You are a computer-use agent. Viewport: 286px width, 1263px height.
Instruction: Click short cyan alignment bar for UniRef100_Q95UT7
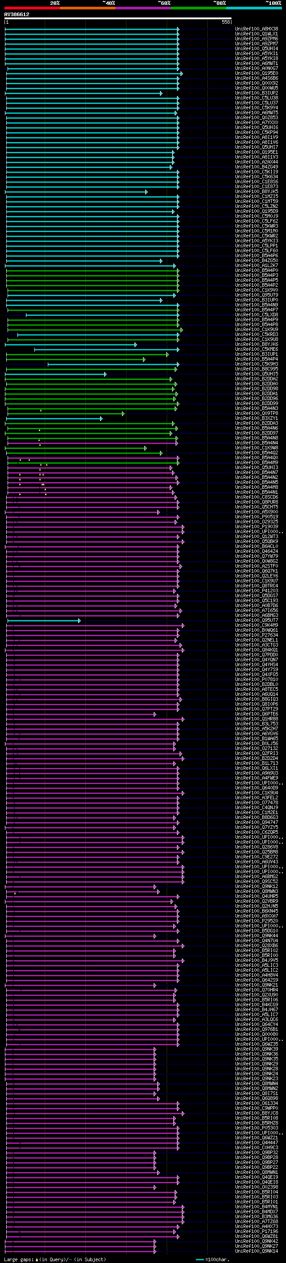(44, 621)
